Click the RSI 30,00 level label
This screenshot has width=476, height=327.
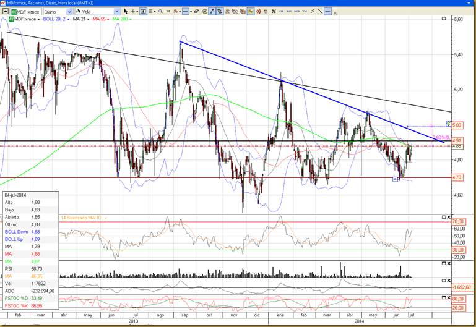pyautogui.click(x=459, y=250)
